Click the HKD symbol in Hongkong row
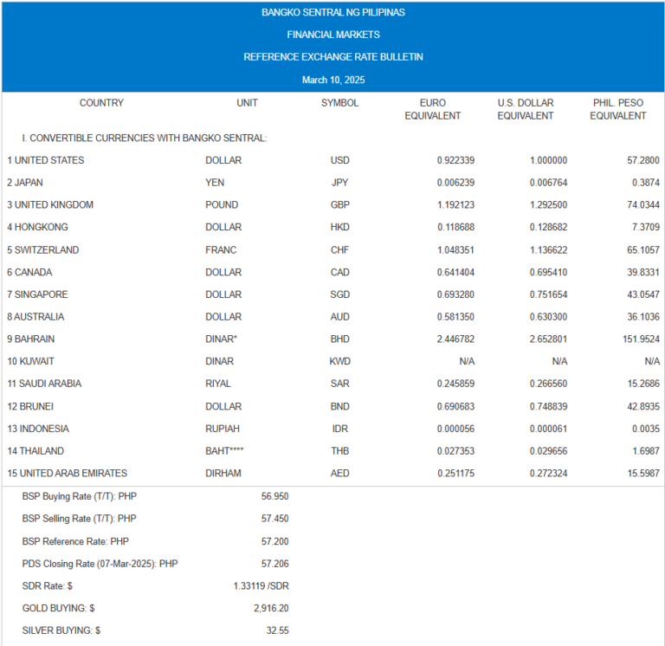This screenshot has height=646, width=665. 339,228
